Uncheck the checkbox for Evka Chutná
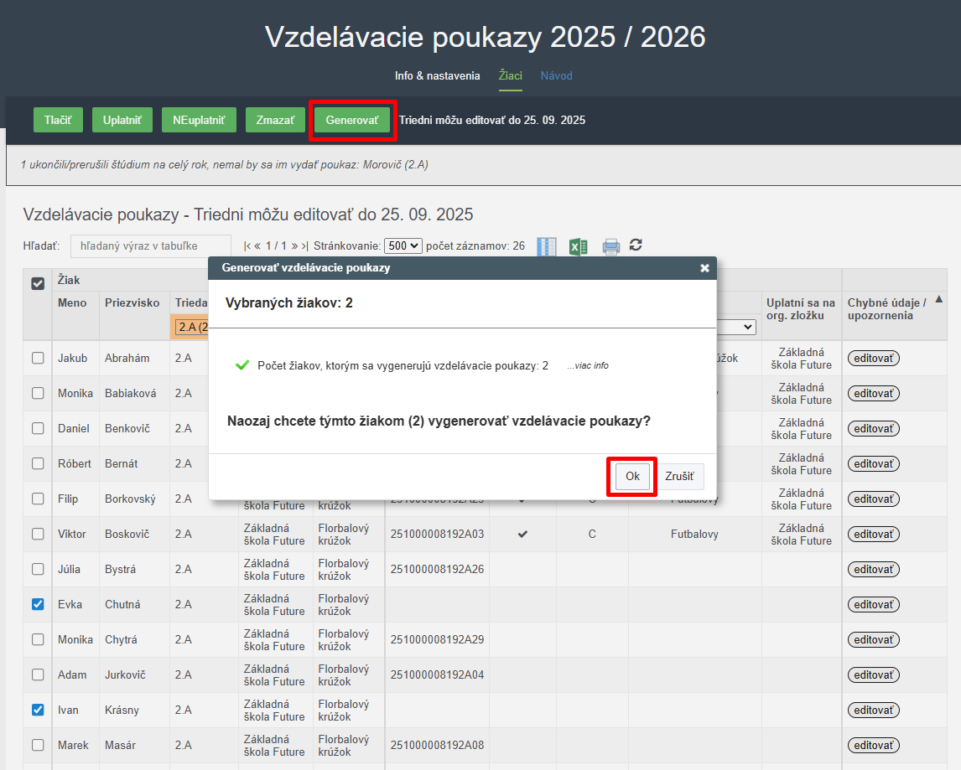This screenshot has width=961, height=770. click(x=38, y=604)
